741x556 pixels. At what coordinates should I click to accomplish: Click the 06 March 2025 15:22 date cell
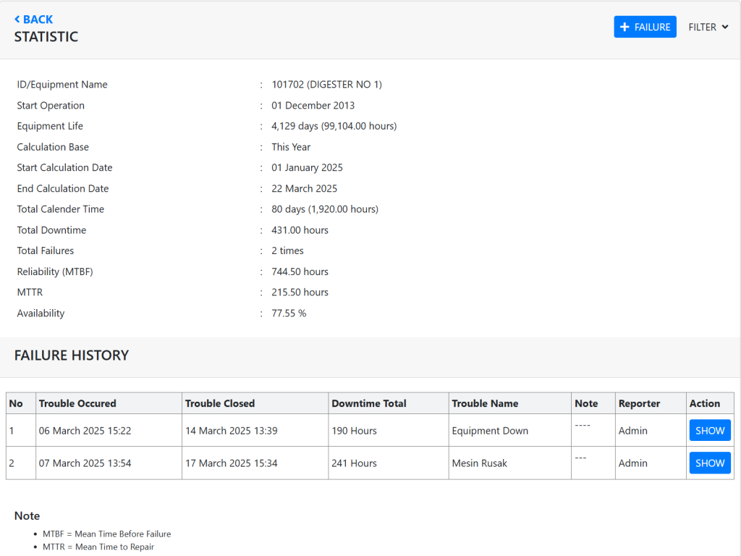point(85,431)
